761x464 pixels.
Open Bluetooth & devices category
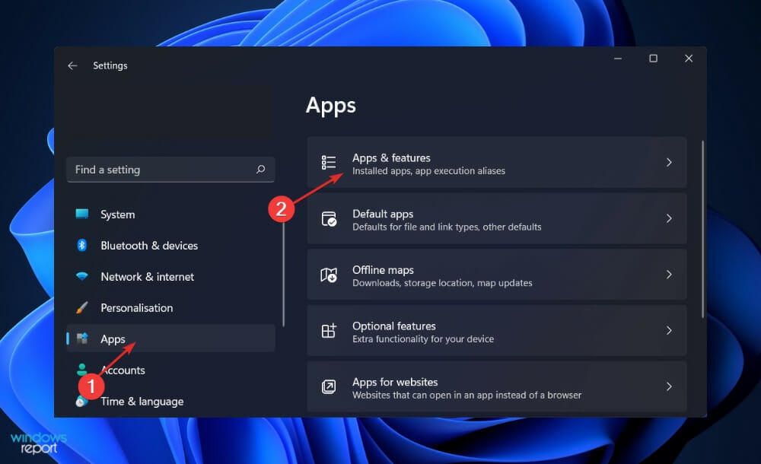[x=170, y=245]
